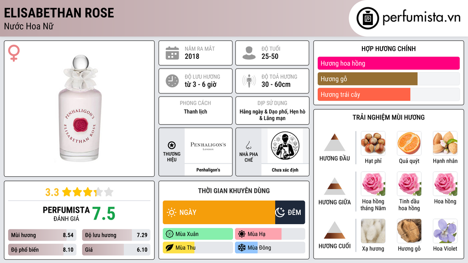
Task: Click the Chưa xác định perfumer label
Action: [x=285, y=170]
